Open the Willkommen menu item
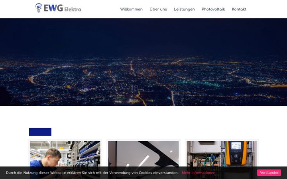Screen dimensions: 287x179 pyautogui.click(x=131, y=9)
